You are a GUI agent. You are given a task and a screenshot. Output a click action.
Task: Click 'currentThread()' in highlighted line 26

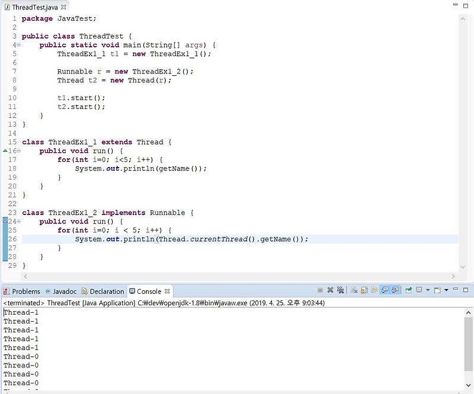click(223, 239)
